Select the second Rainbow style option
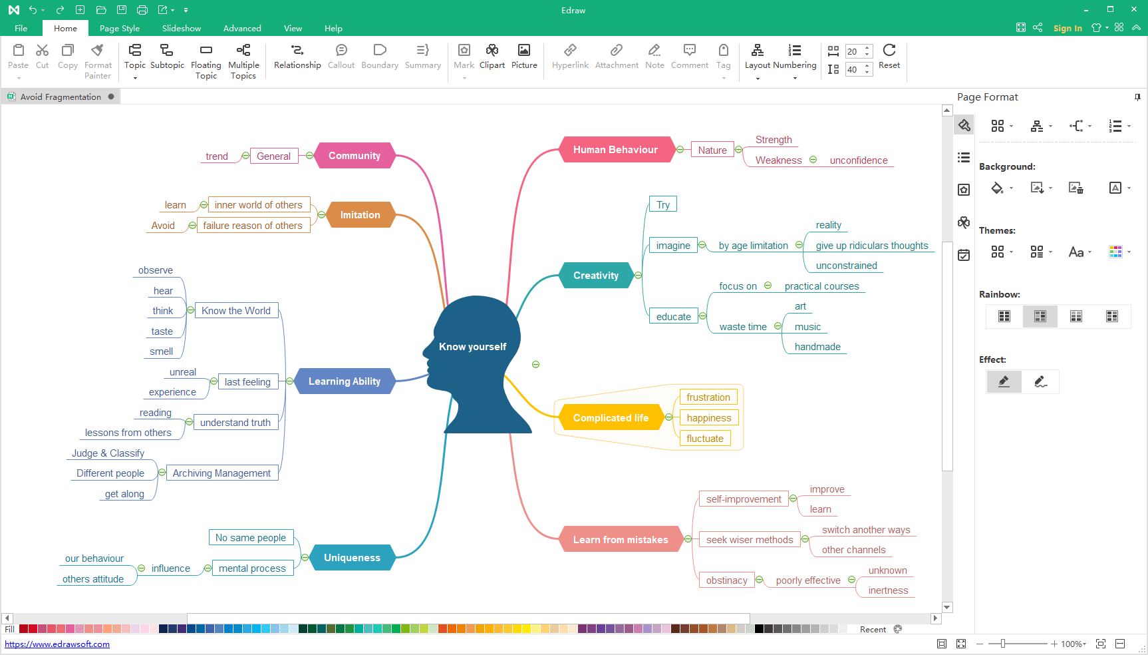1148x655 pixels. (1040, 316)
